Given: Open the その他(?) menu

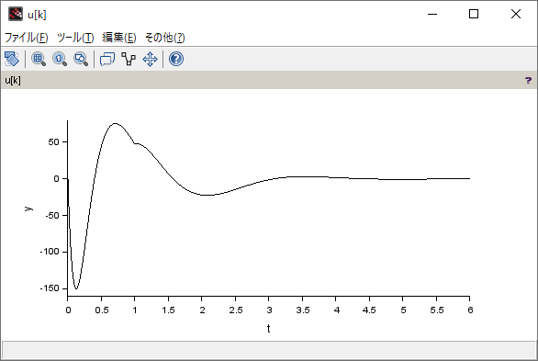Looking at the screenshot, I should [165, 38].
